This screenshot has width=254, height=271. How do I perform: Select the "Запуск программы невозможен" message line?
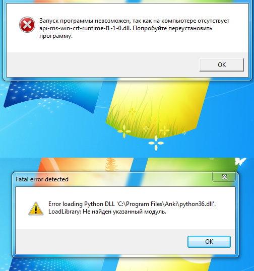coord(134,21)
